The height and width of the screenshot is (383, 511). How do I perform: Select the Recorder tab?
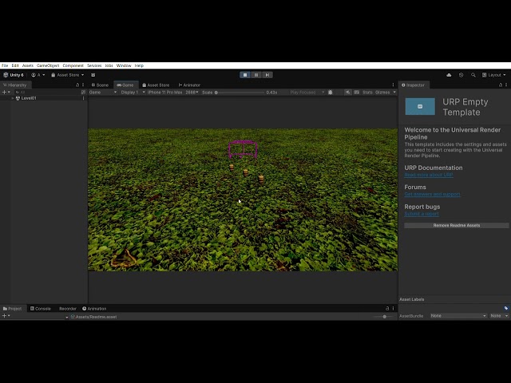[68, 309]
